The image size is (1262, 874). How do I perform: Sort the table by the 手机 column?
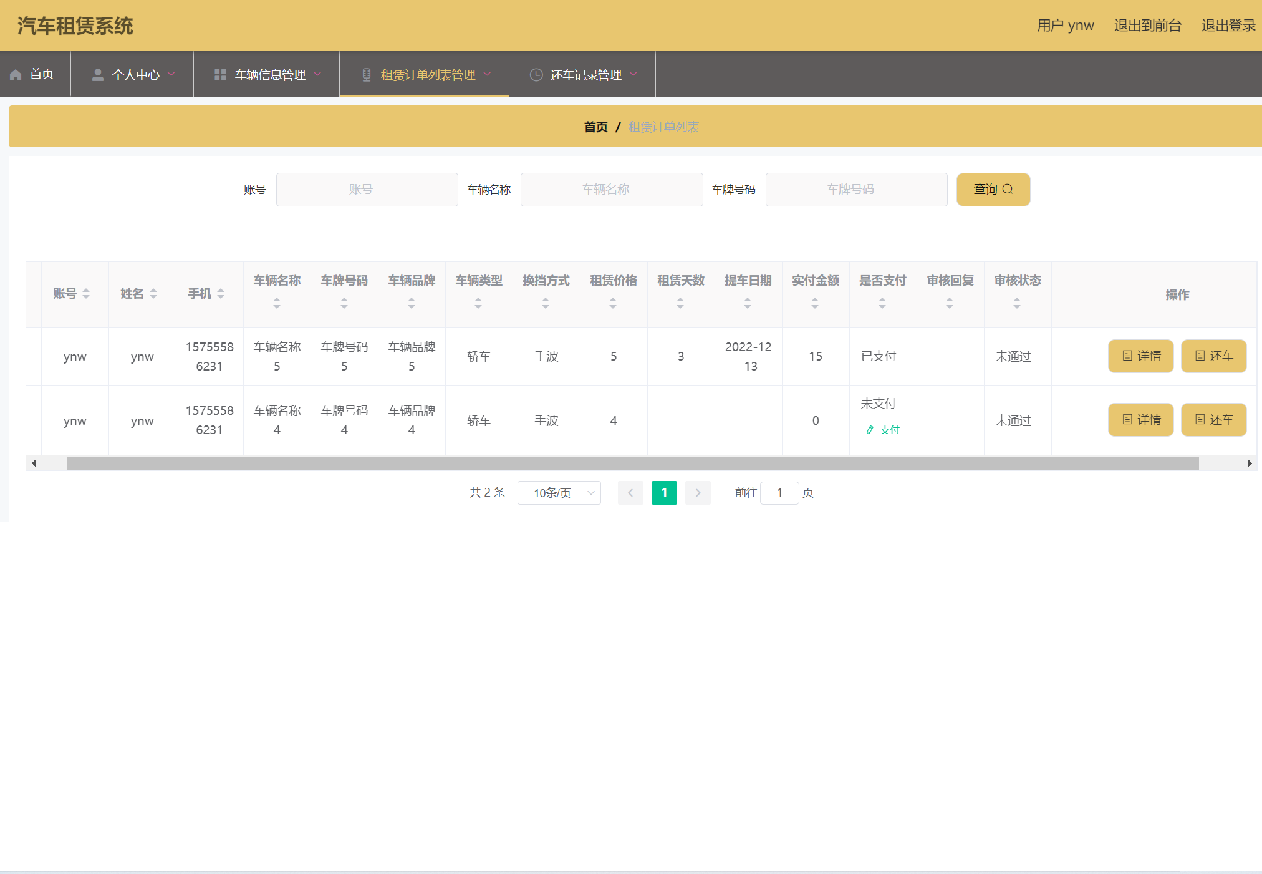point(221,294)
